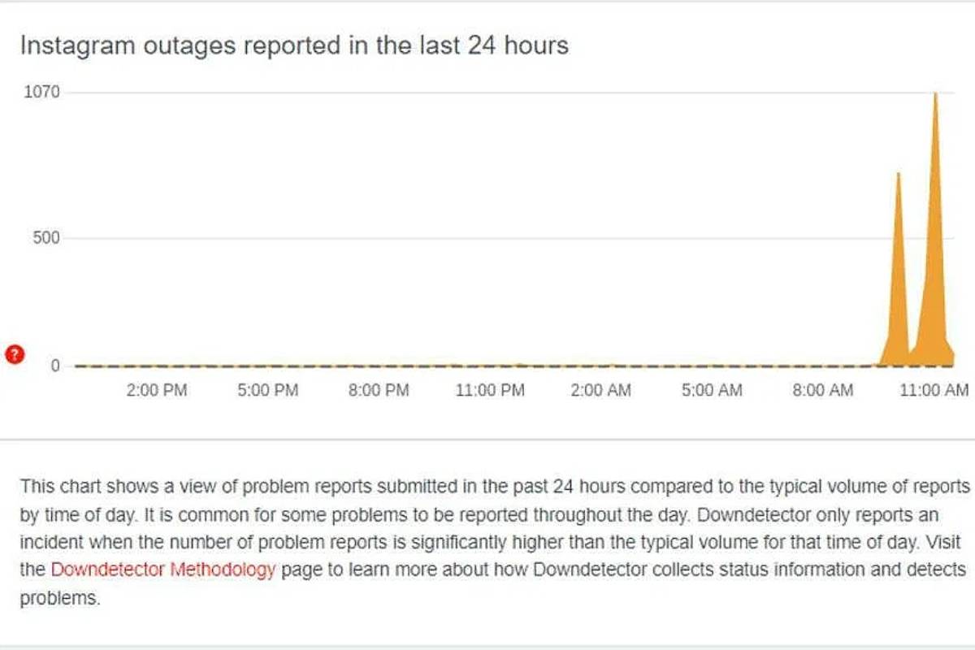
Task: Click the 2:00 PM time axis label
Action: click(x=158, y=391)
